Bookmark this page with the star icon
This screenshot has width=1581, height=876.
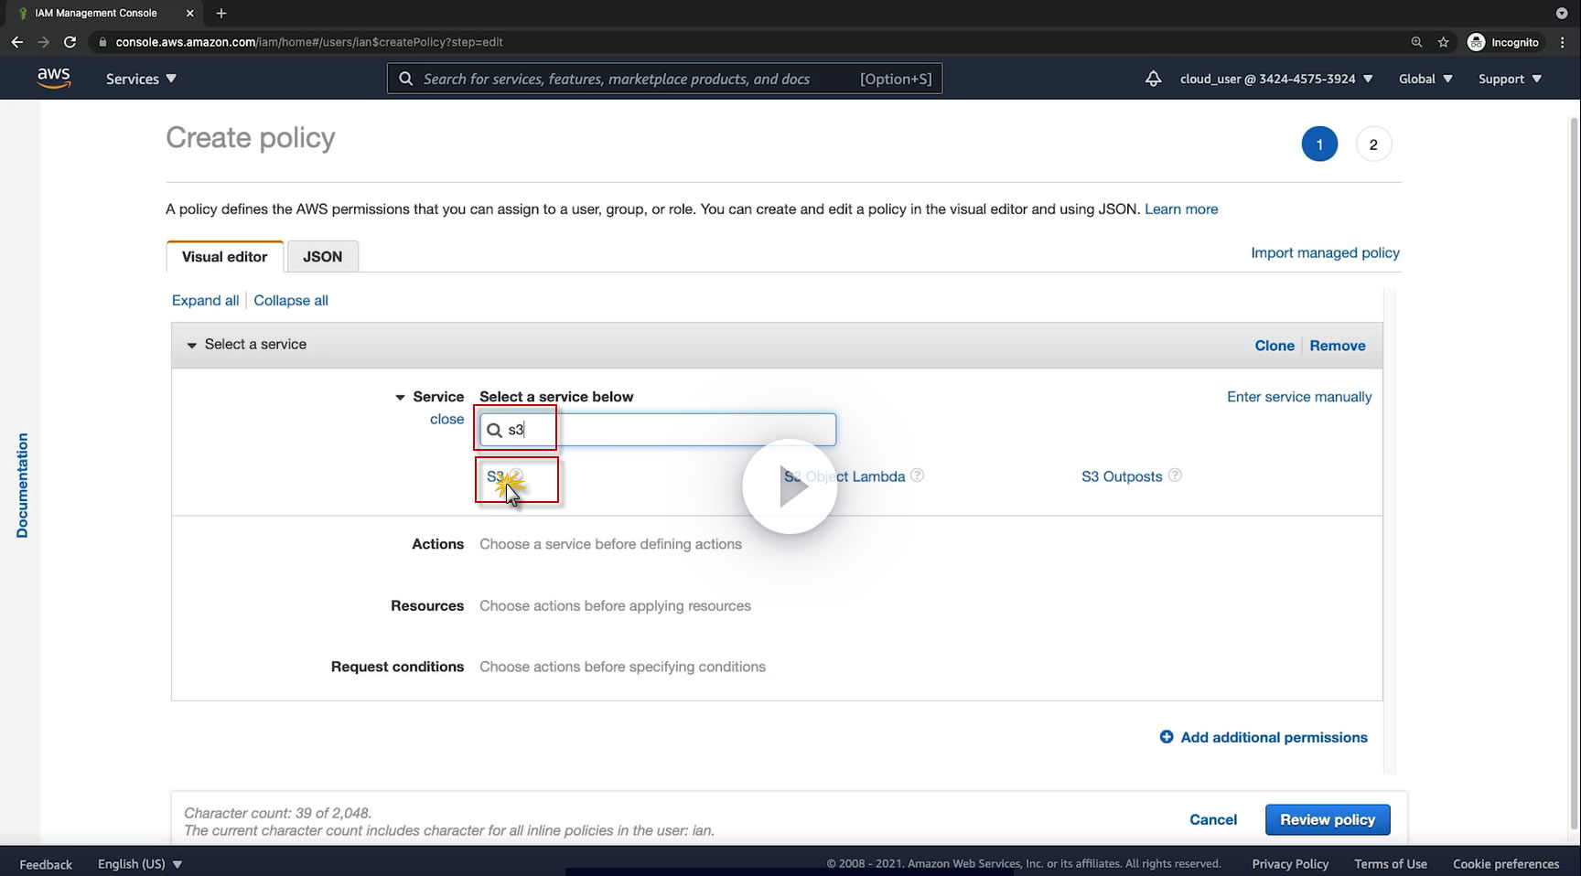pyautogui.click(x=1443, y=42)
